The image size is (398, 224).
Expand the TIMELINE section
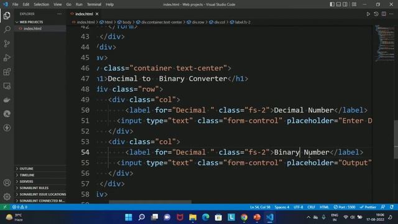[40, 175]
